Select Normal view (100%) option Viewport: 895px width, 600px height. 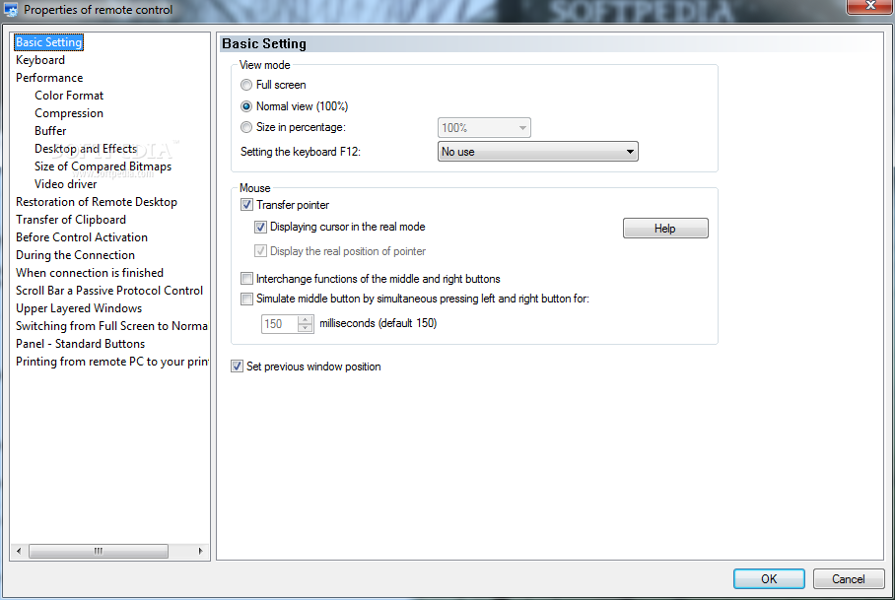[246, 106]
